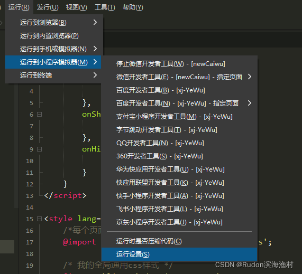Screen dimensions: 302x274
Task: Collapse code fold marker on line 6
Action: pyautogui.click(x=39, y=115)
